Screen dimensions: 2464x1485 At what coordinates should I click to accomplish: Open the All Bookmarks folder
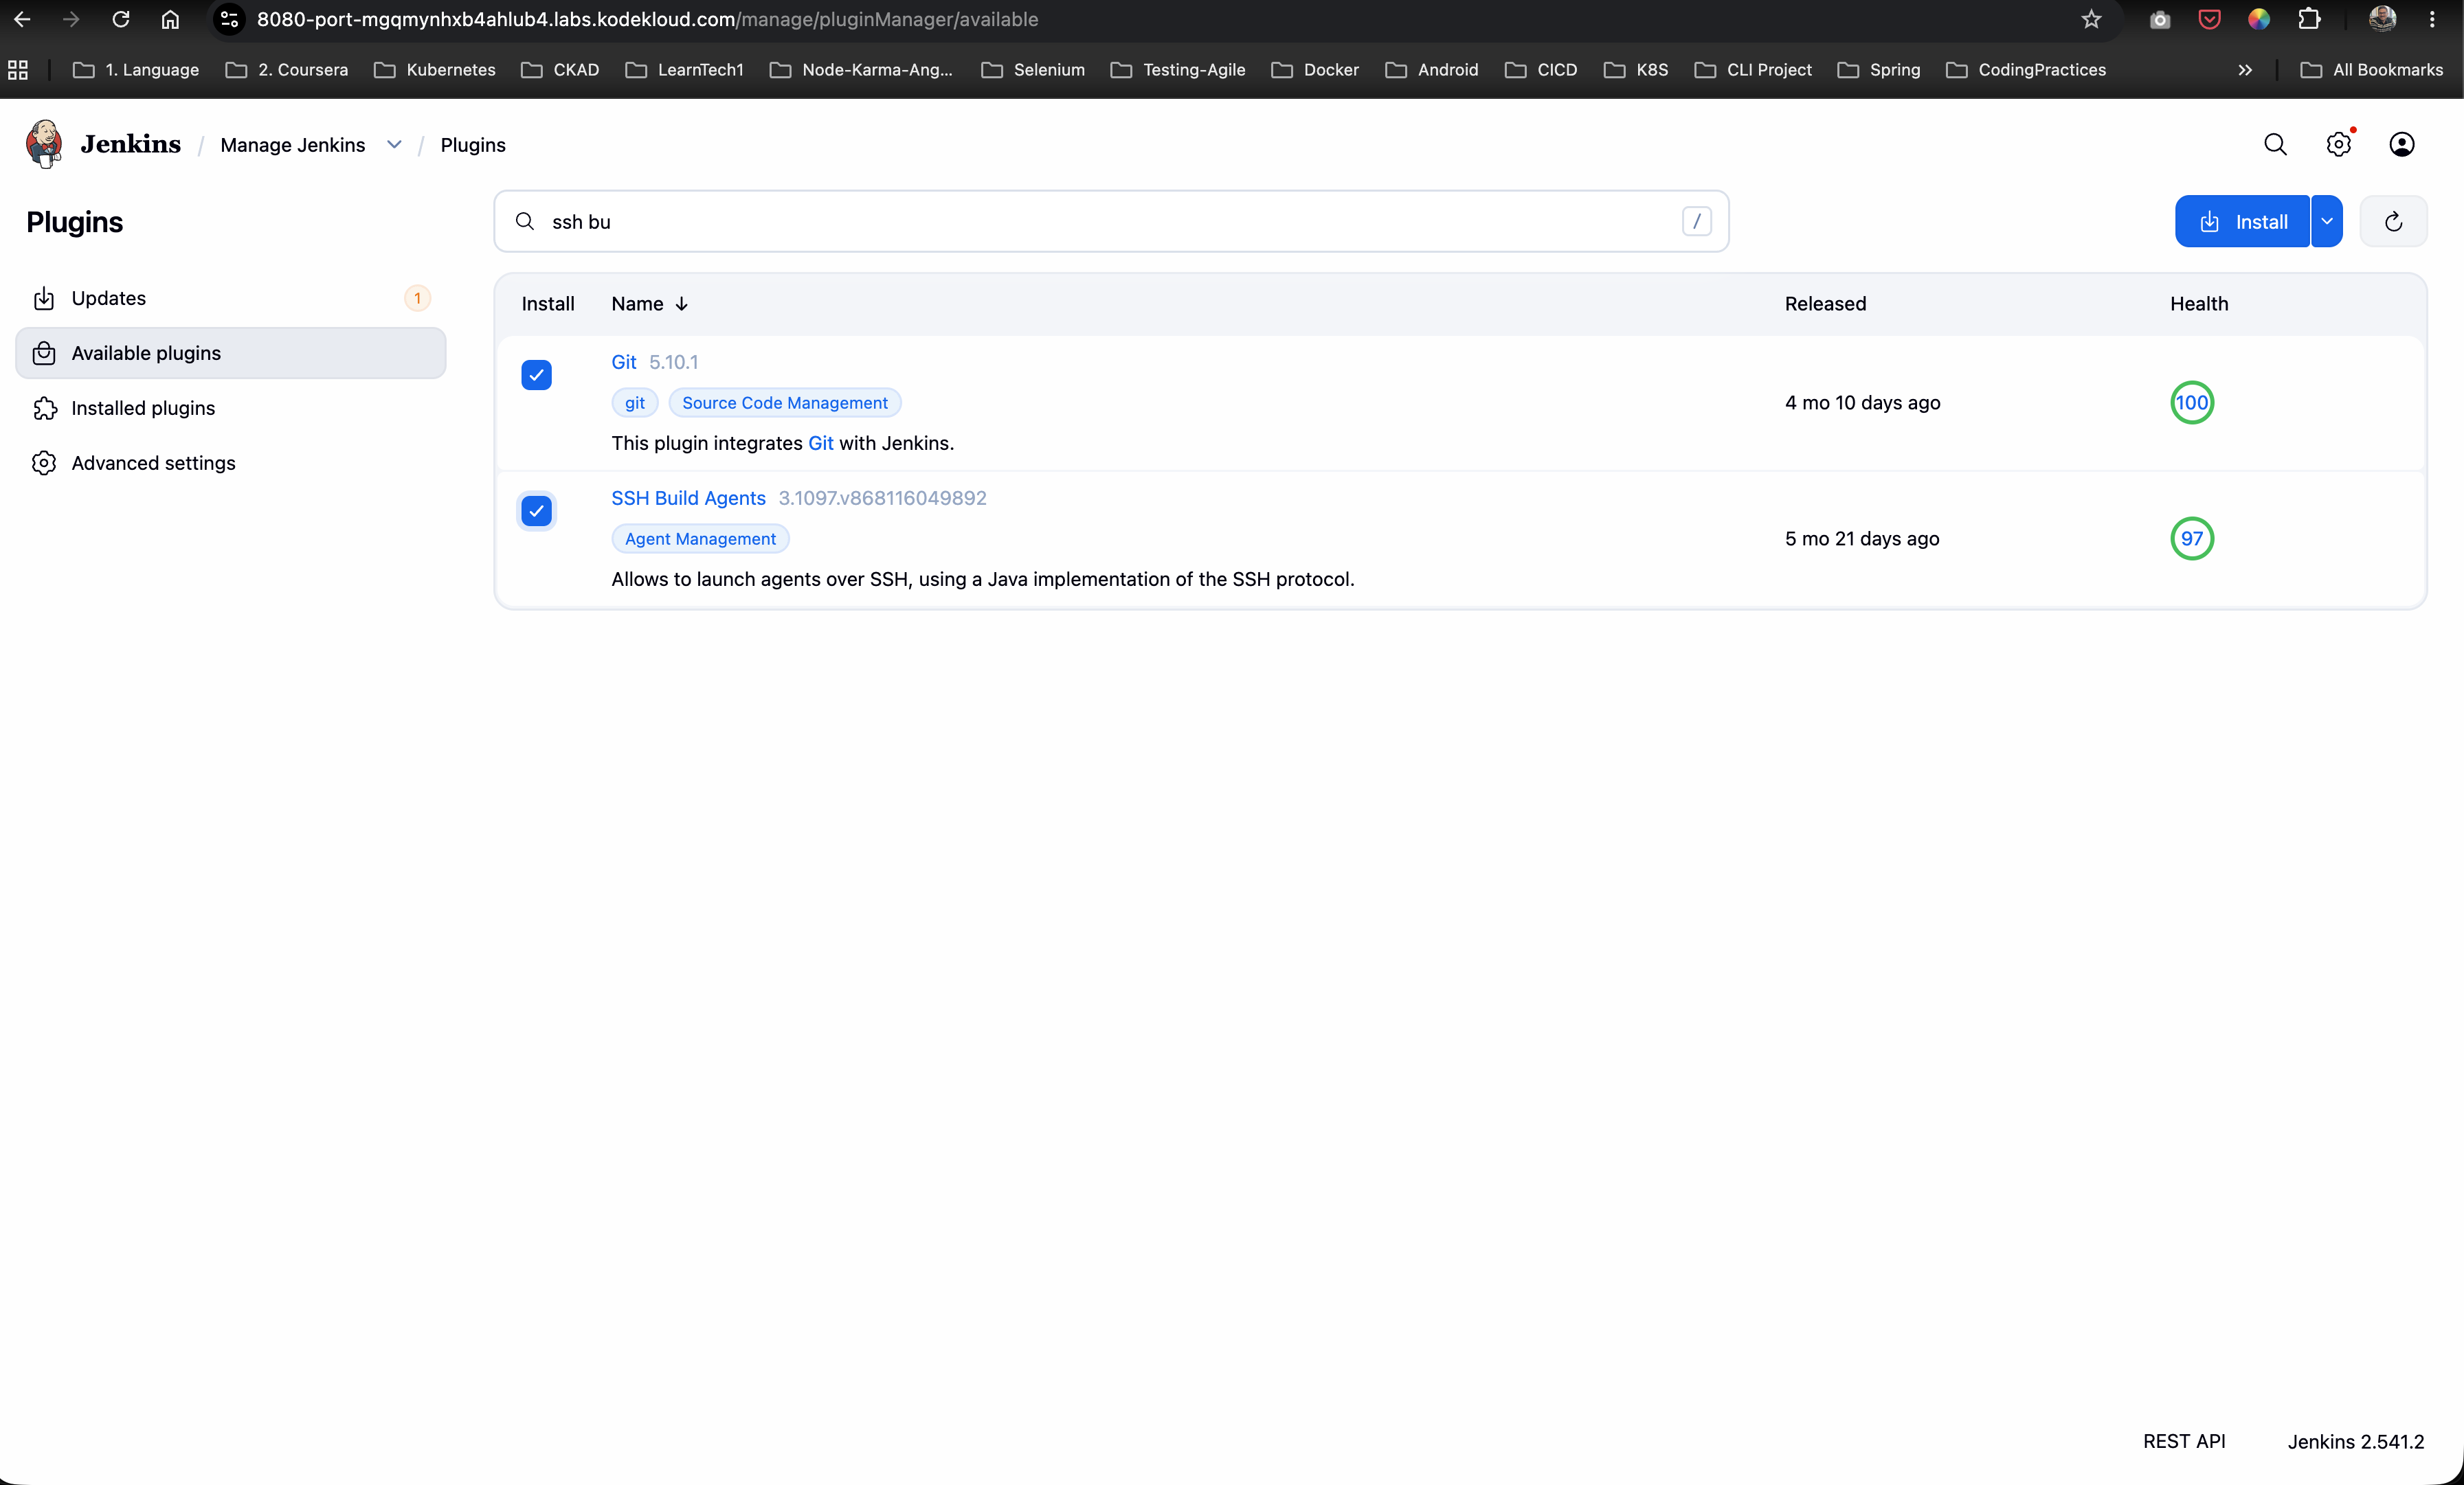(x=2371, y=70)
